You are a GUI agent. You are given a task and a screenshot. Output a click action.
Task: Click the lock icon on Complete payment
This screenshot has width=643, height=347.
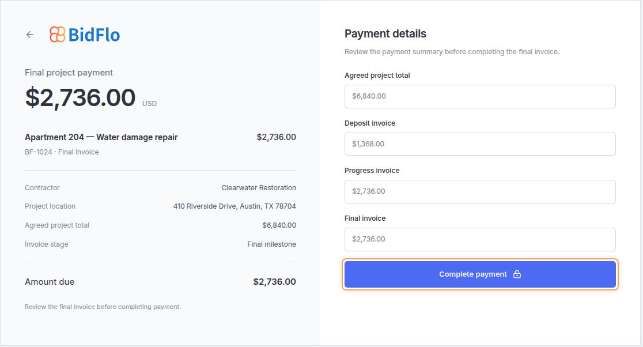pyautogui.click(x=517, y=274)
